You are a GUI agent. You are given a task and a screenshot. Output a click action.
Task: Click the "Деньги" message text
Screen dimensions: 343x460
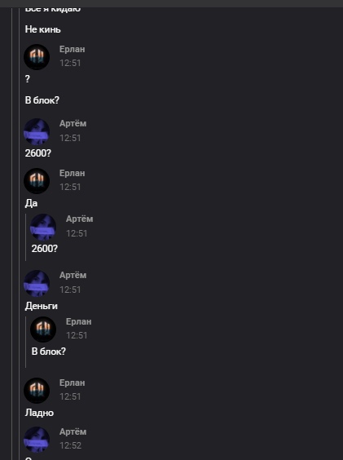click(42, 306)
